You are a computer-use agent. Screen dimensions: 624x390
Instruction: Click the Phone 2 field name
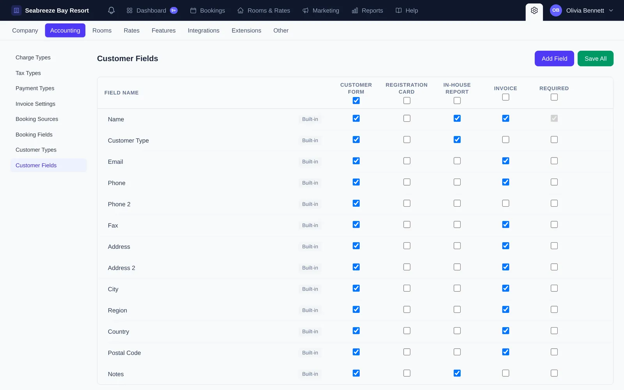point(119,204)
